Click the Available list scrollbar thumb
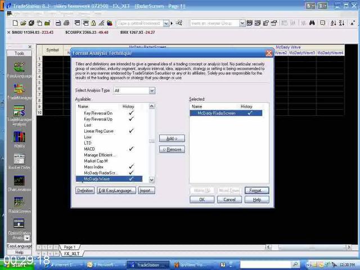 click(152, 141)
